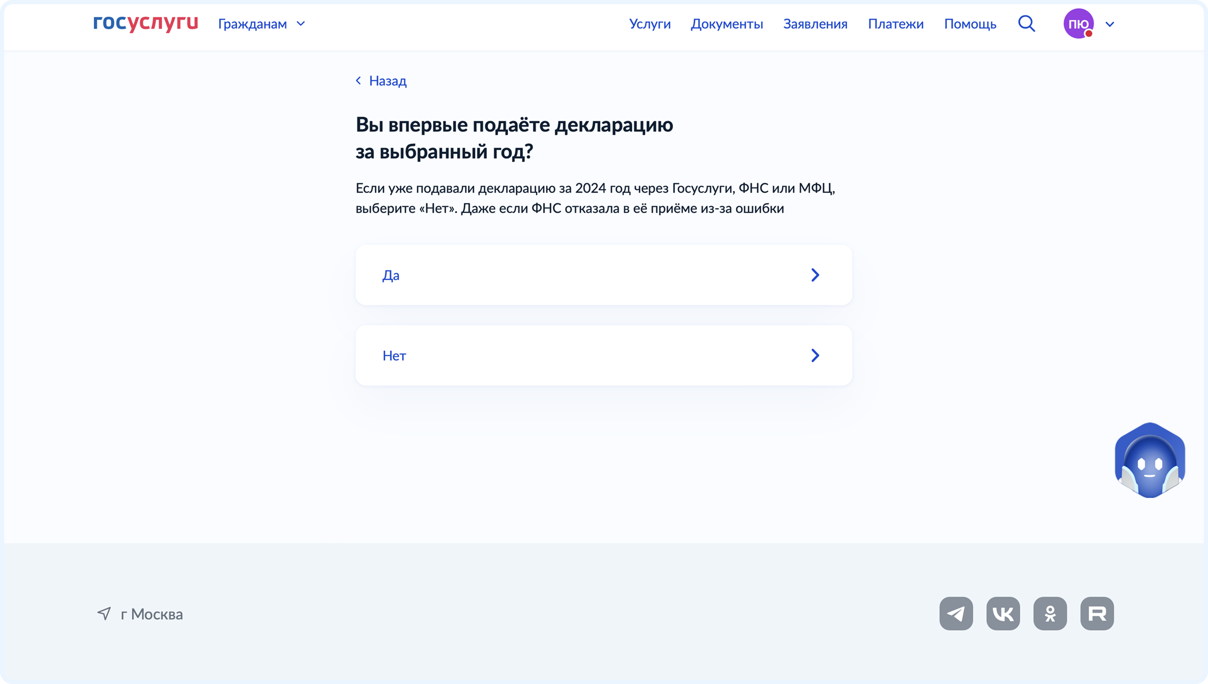Screen dimensions: 1208x684
Task: Click the hint text about 2024 declaration
Action: click(595, 198)
